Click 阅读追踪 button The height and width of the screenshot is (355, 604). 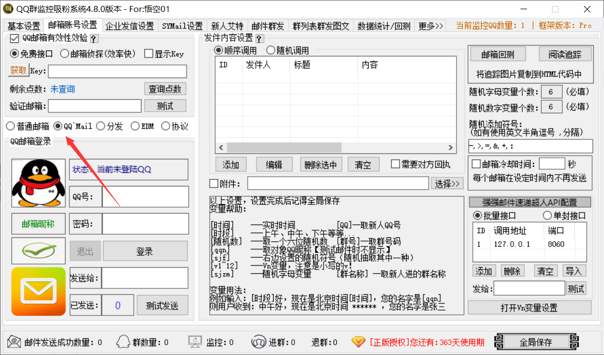565,55
